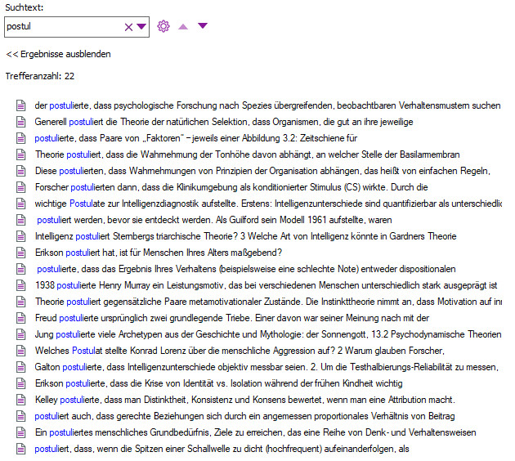Click page icon beside 'wichtige Postulate' result
The width and height of the screenshot is (515, 461).
coord(21,204)
